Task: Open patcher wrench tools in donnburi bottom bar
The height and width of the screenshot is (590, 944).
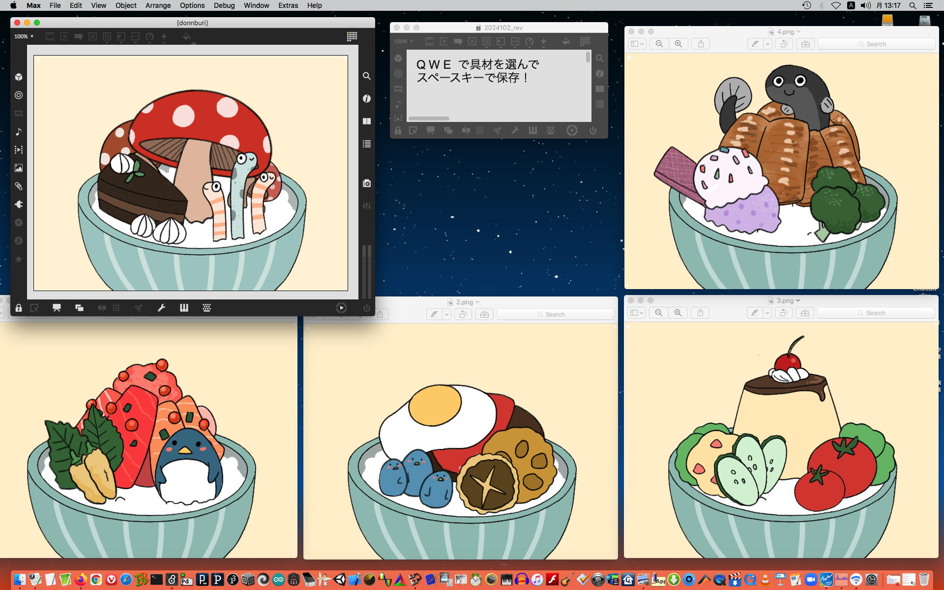Action: 161,308
